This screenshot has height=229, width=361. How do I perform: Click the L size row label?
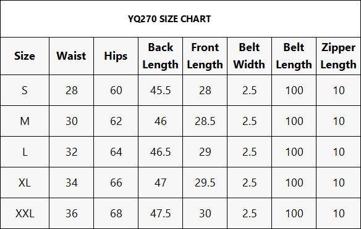point(25,152)
